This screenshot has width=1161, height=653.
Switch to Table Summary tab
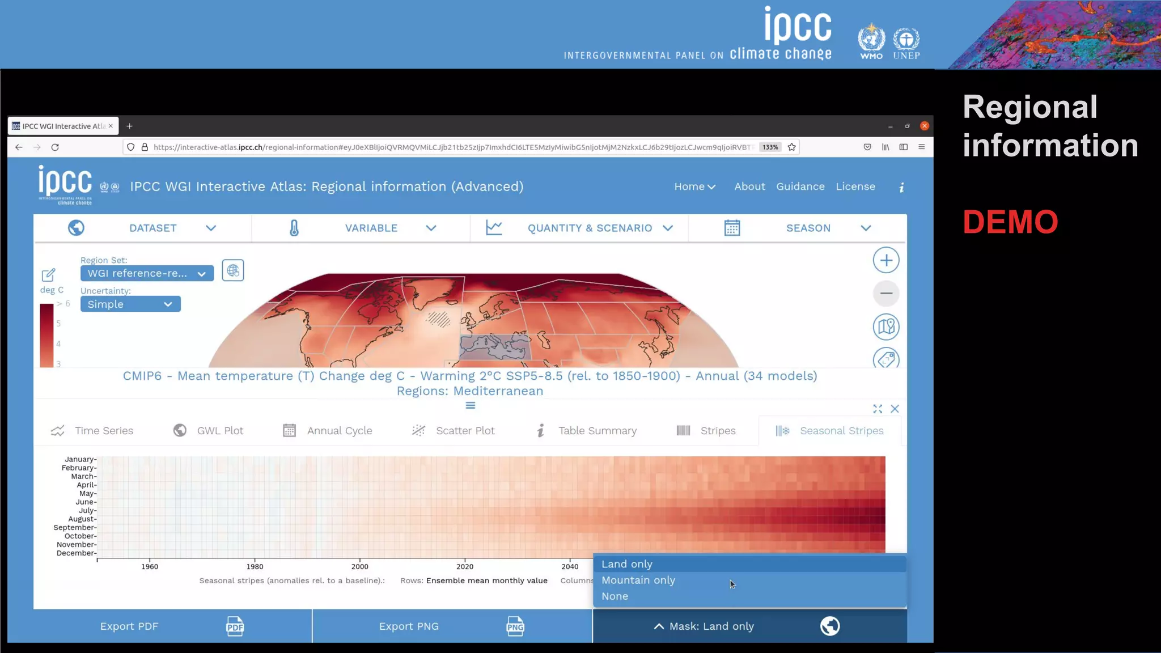tap(586, 431)
